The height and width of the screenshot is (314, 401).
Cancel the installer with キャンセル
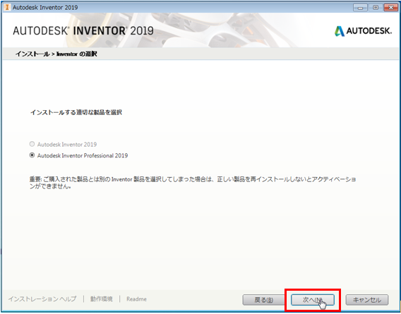[367, 300]
